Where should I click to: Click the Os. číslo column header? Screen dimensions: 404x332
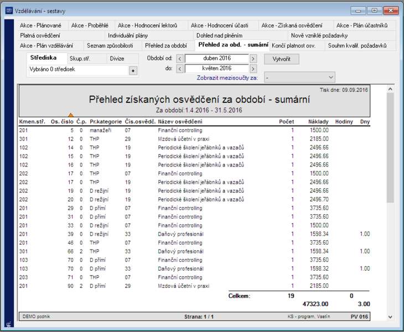click(x=62, y=122)
